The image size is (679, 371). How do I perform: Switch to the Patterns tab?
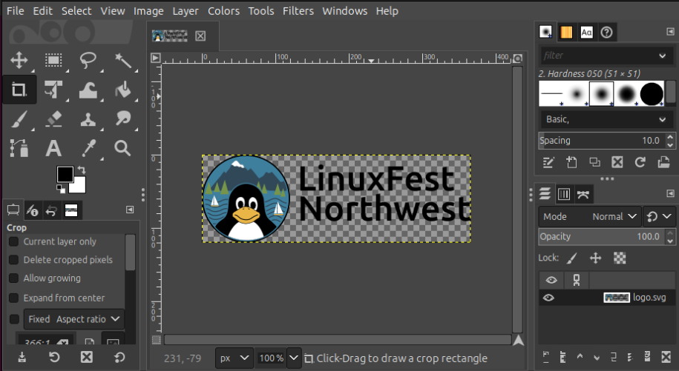[x=566, y=32]
